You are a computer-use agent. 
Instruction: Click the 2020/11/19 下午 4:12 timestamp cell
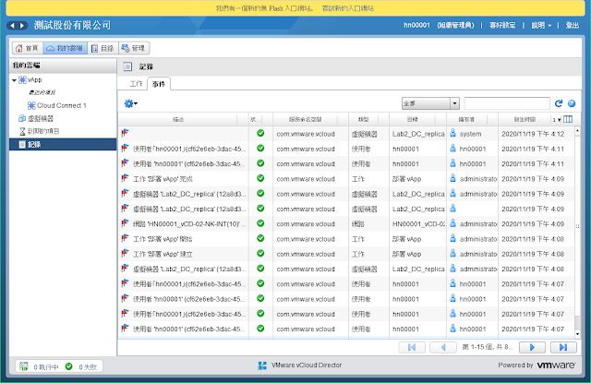[x=533, y=134]
